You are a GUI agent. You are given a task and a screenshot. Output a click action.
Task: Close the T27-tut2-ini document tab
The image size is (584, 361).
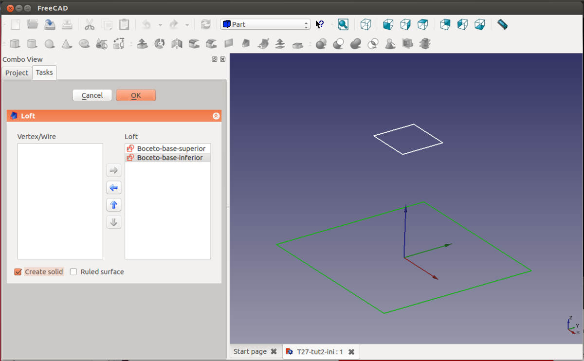(351, 351)
